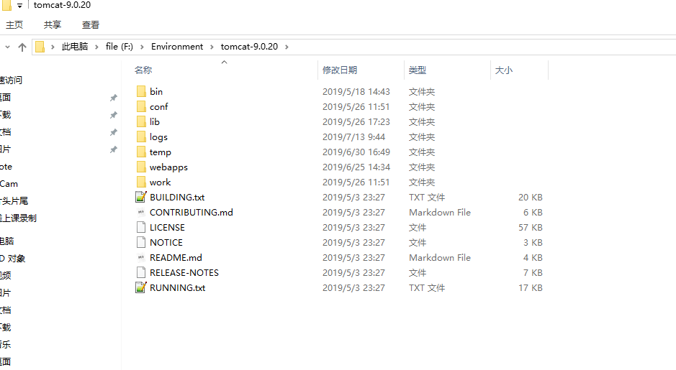Open the 共享 ribbon tab
Screen dimensions: 676x370
(x=53, y=25)
